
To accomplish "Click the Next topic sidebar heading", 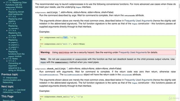I will [8, 86].
